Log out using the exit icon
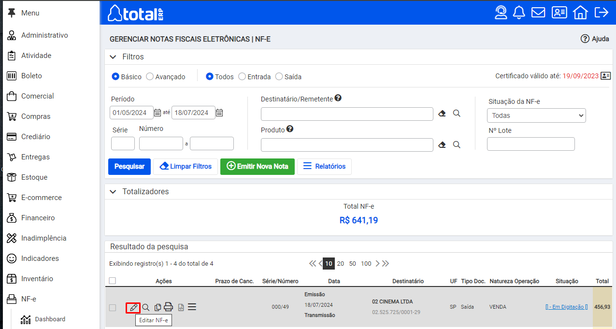Screen dimensions: 616x329 point(602,13)
